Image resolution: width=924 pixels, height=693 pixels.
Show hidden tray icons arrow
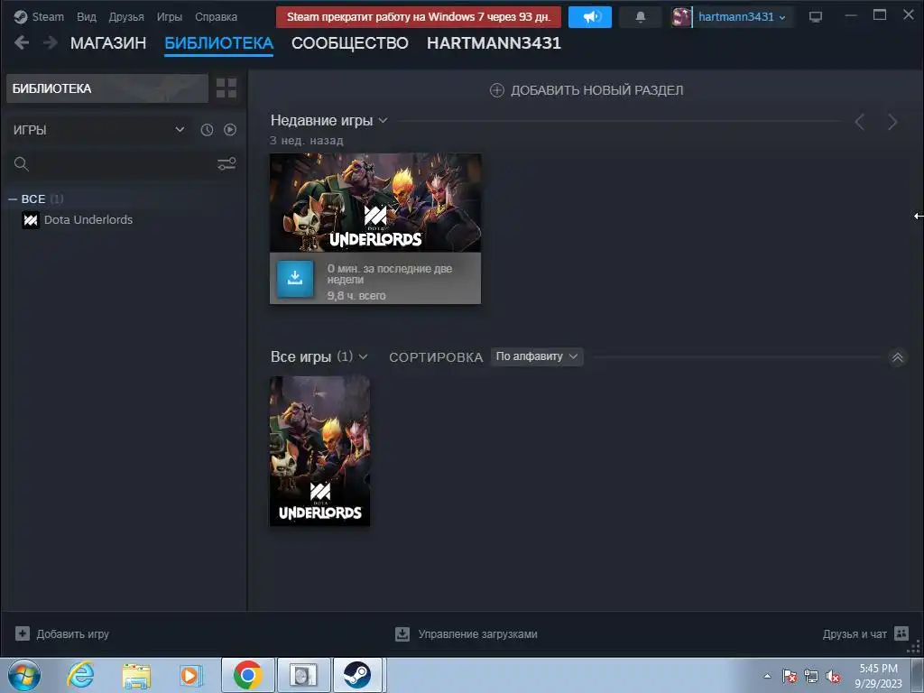click(x=767, y=676)
